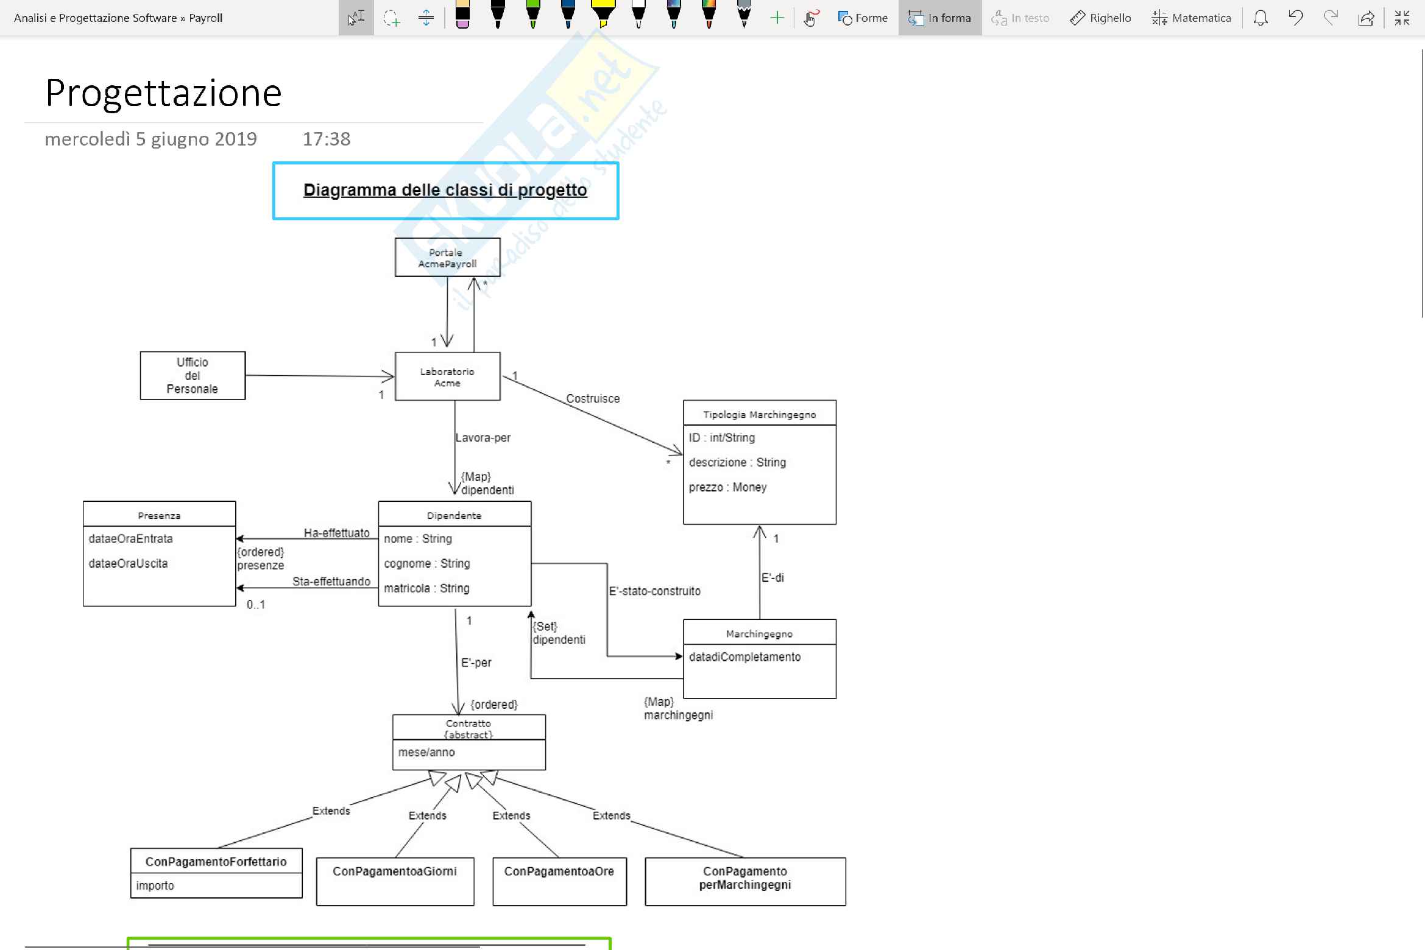Pick the eraser tool

tap(462, 16)
